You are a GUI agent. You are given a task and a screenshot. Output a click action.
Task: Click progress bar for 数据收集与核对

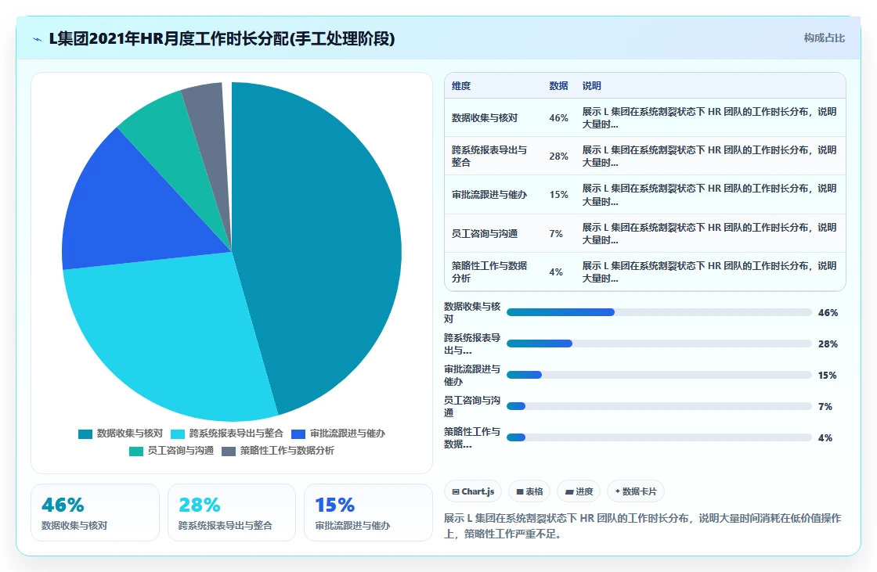[659, 312]
